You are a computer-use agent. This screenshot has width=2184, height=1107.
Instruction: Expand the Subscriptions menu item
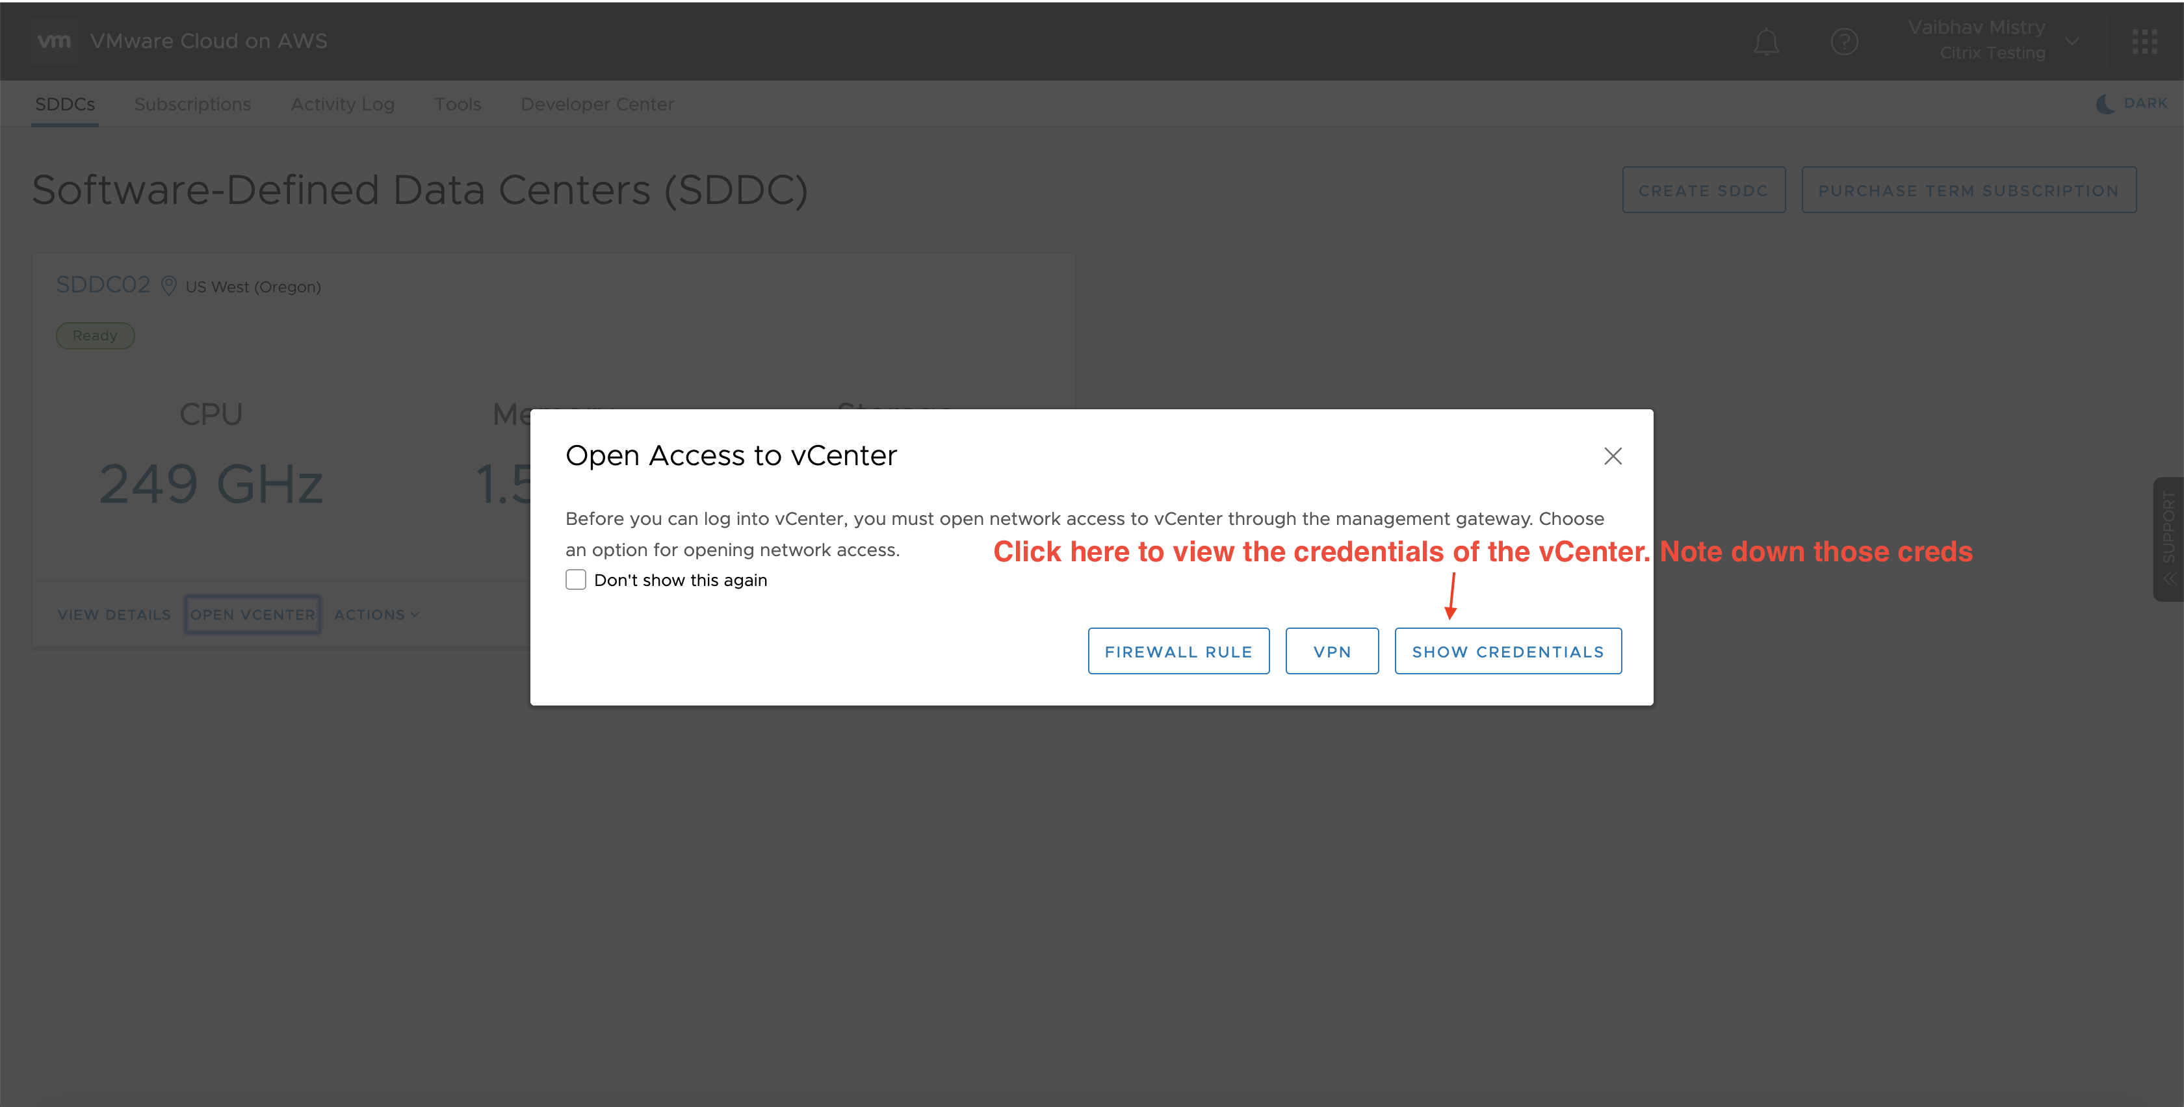coord(192,103)
